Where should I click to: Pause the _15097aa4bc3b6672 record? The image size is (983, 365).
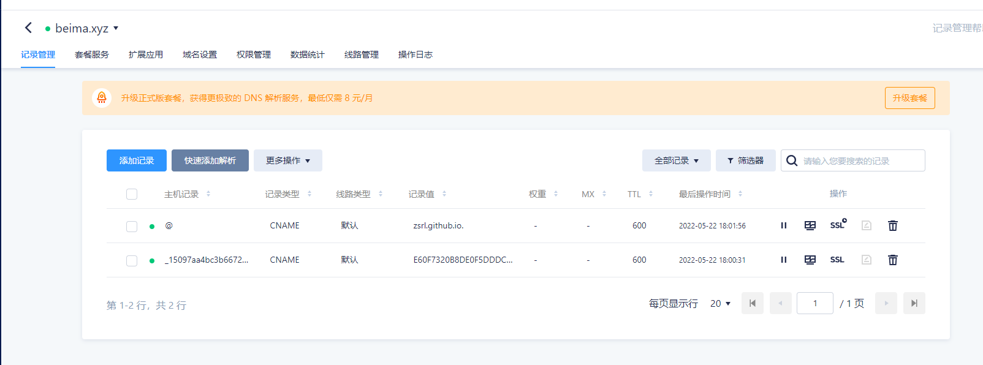(x=783, y=260)
